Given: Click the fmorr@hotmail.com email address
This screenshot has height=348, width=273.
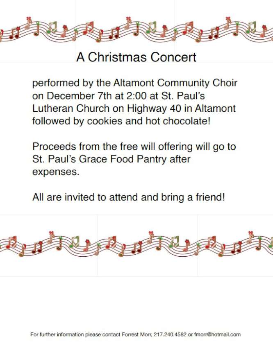Looking at the screenshot, I should tap(217, 334).
